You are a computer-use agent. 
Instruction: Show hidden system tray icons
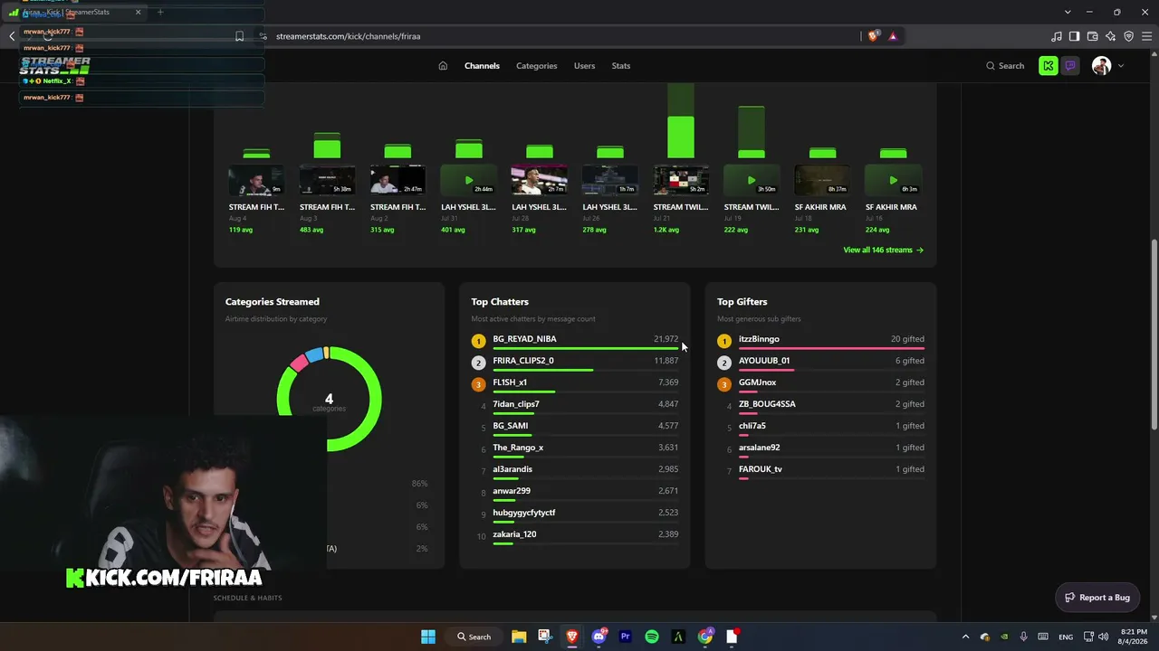[965, 637]
